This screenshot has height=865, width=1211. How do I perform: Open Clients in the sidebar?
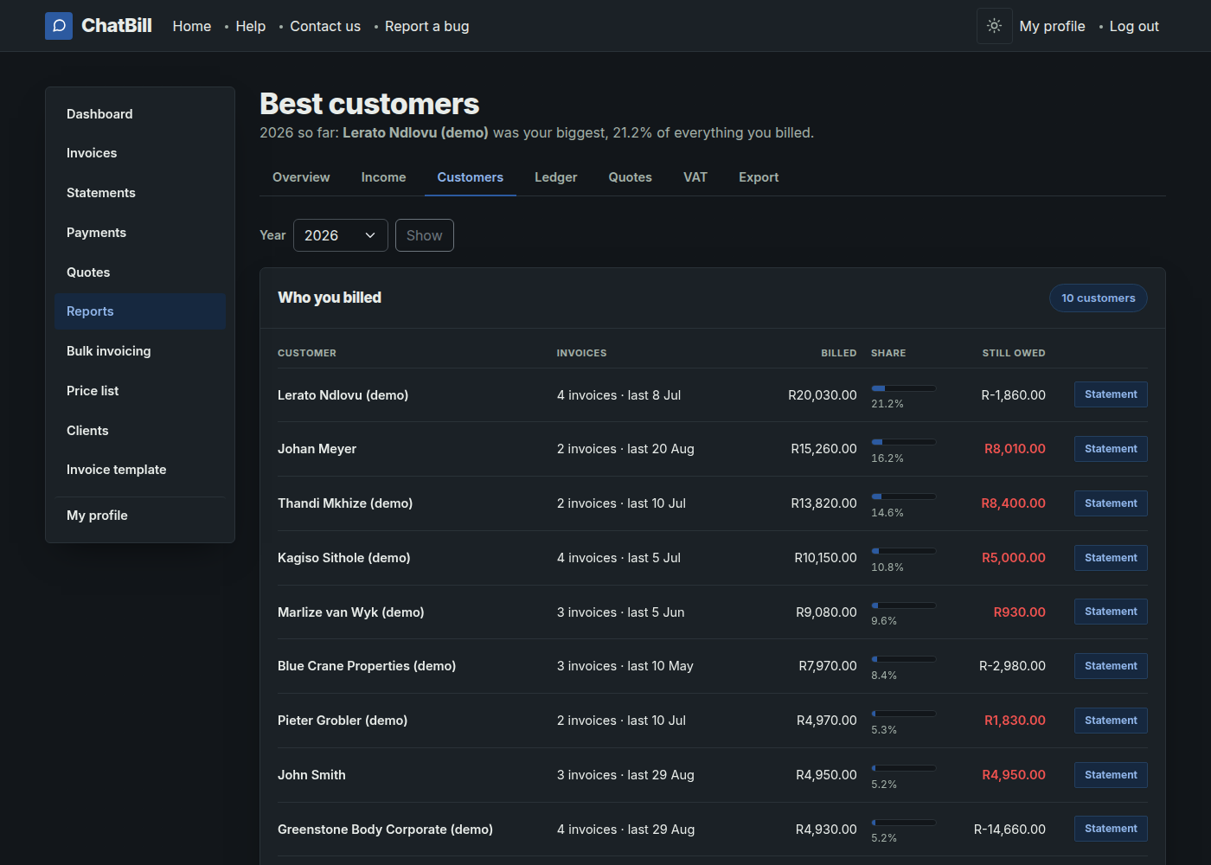pyautogui.click(x=140, y=431)
